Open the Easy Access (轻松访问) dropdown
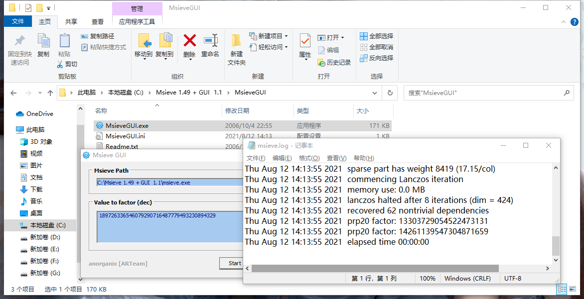This screenshot has width=584, height=299. (x=268, y=47)
